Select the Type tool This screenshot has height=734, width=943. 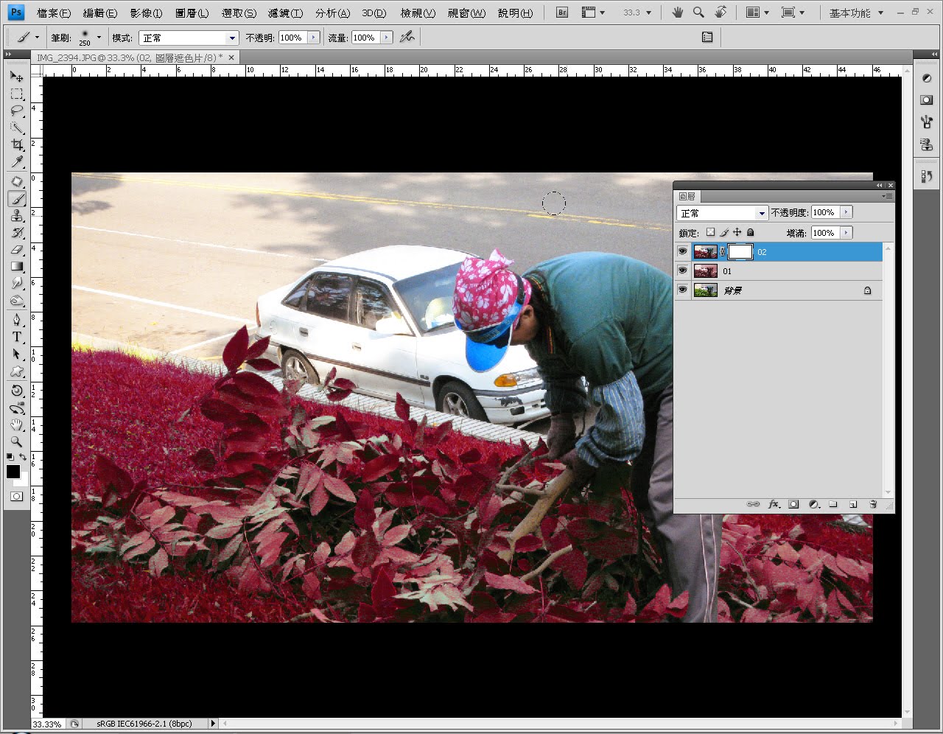(x=17, y=337)
